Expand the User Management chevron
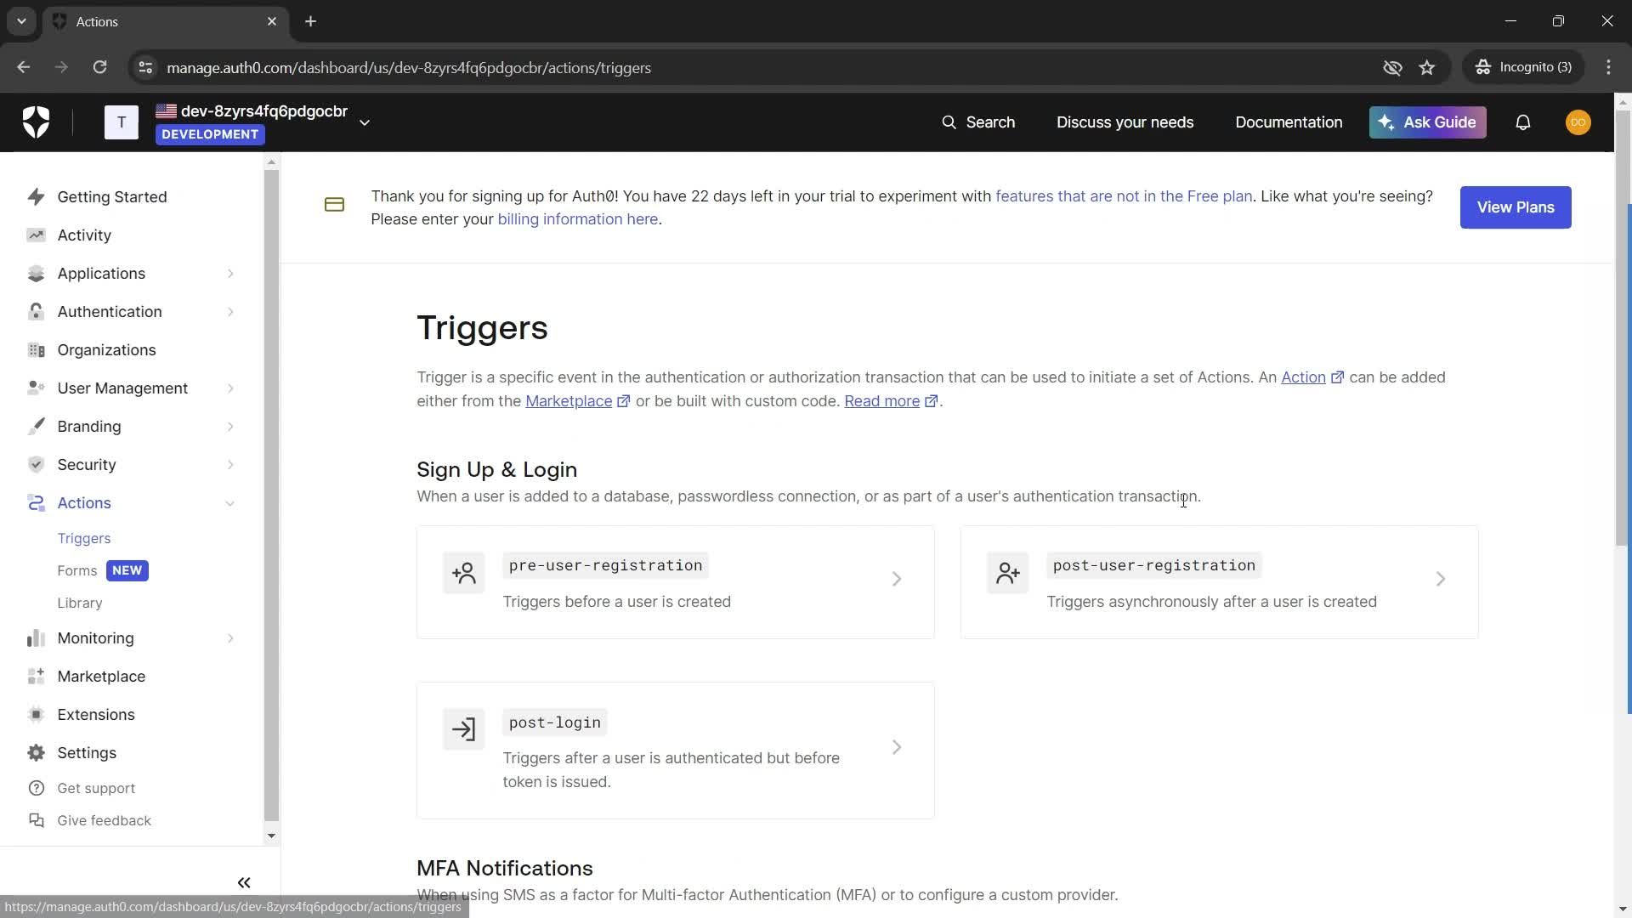 (x=230, y=388)
